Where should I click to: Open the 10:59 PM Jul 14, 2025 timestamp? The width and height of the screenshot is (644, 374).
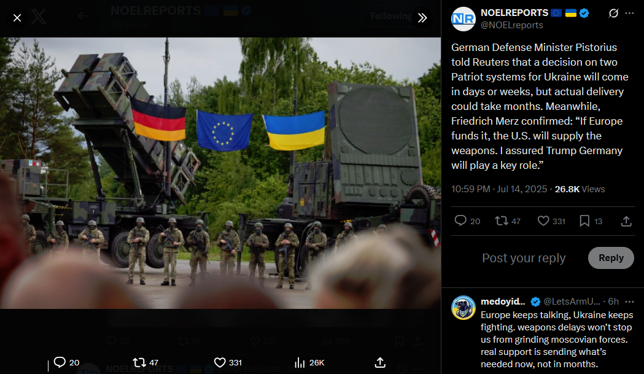point(499,189)
